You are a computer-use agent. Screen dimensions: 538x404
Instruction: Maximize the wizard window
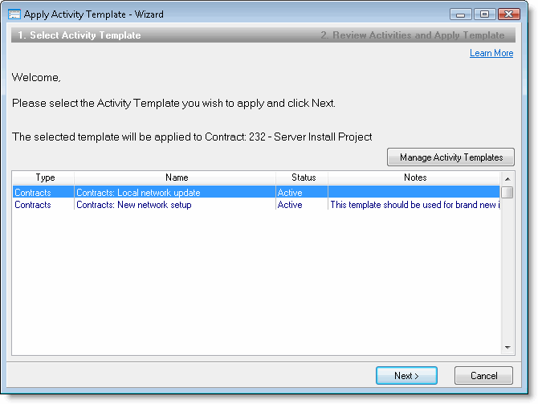coord(483,14)
